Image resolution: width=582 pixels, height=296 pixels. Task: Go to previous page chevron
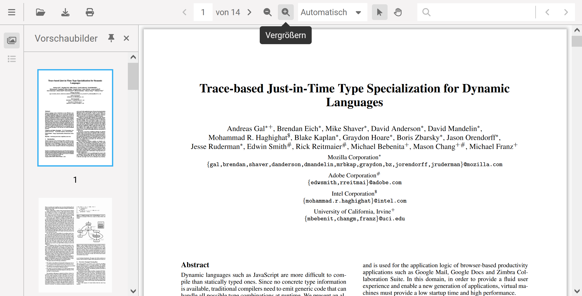click(185, 12)
